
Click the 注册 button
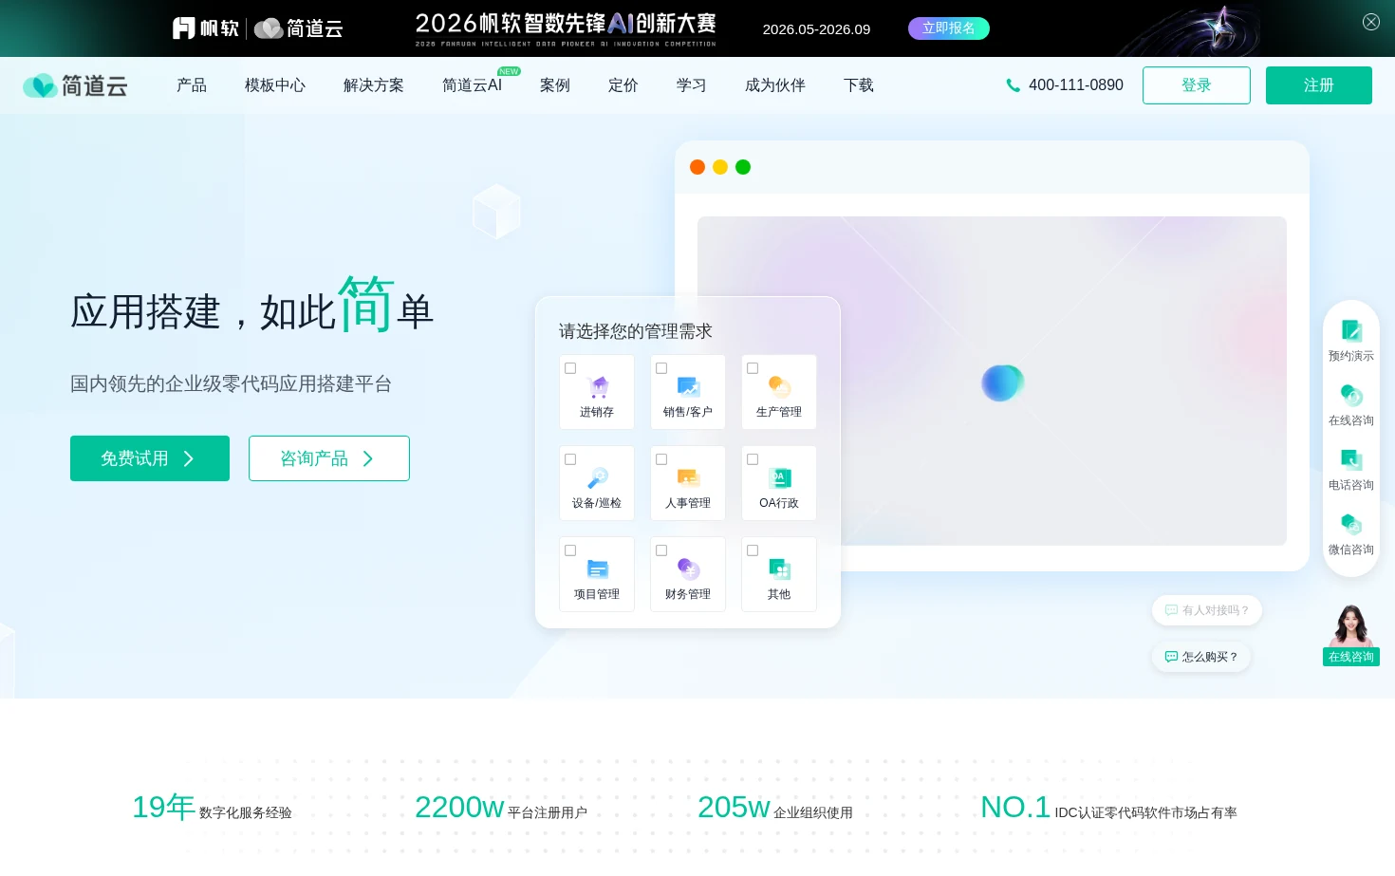1319,85
